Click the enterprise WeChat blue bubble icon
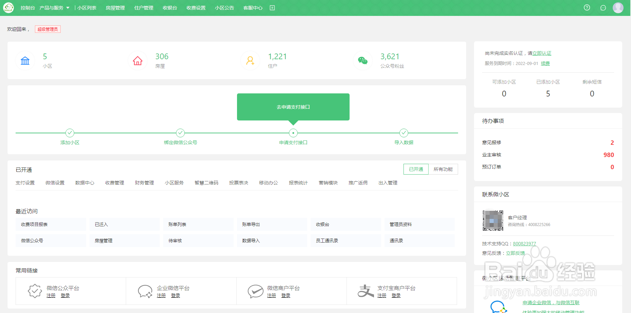The width and height of the screenshot is (631, 313). pyautogui.click(x=498, y=307)
